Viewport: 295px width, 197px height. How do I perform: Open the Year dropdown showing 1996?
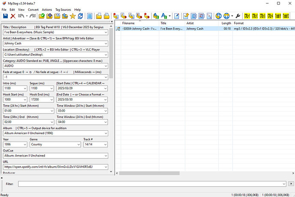(25, 144)
